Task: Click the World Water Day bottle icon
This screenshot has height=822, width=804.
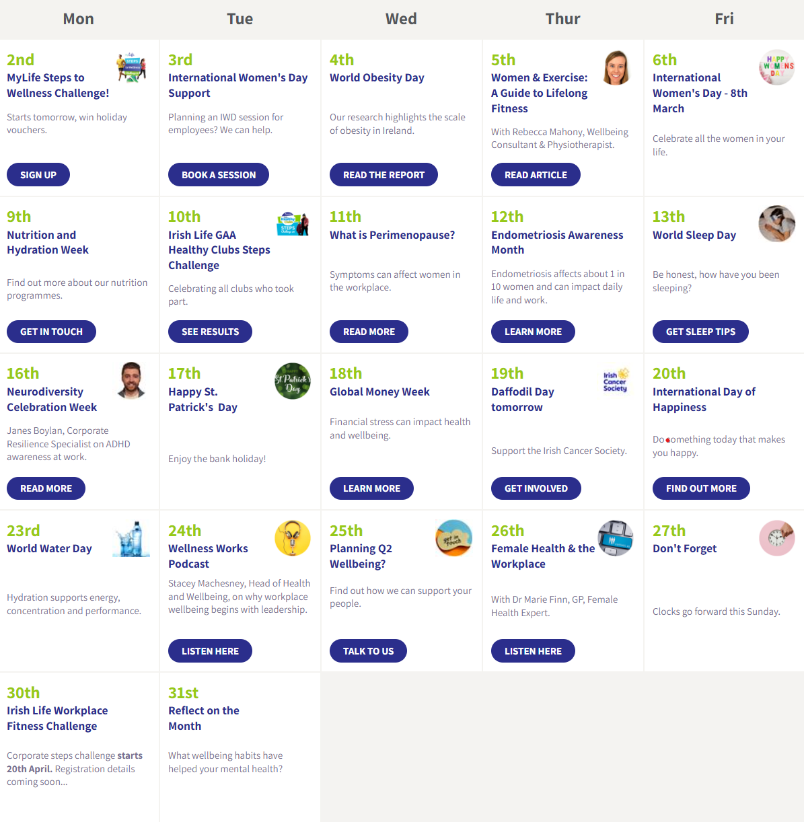Action: (131, 538)
